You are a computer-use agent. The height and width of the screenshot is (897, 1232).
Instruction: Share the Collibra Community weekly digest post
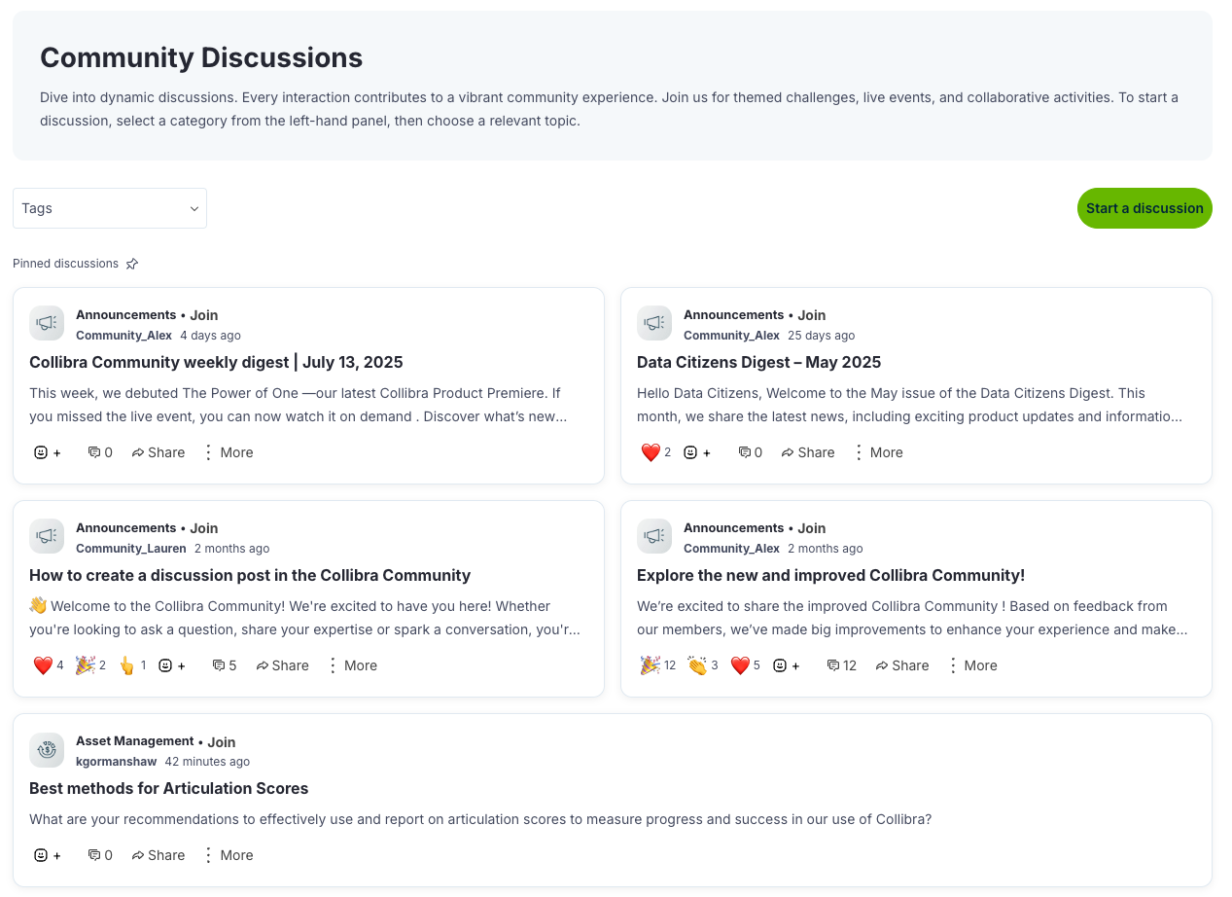pyautogui.click(x=158, y=452)
